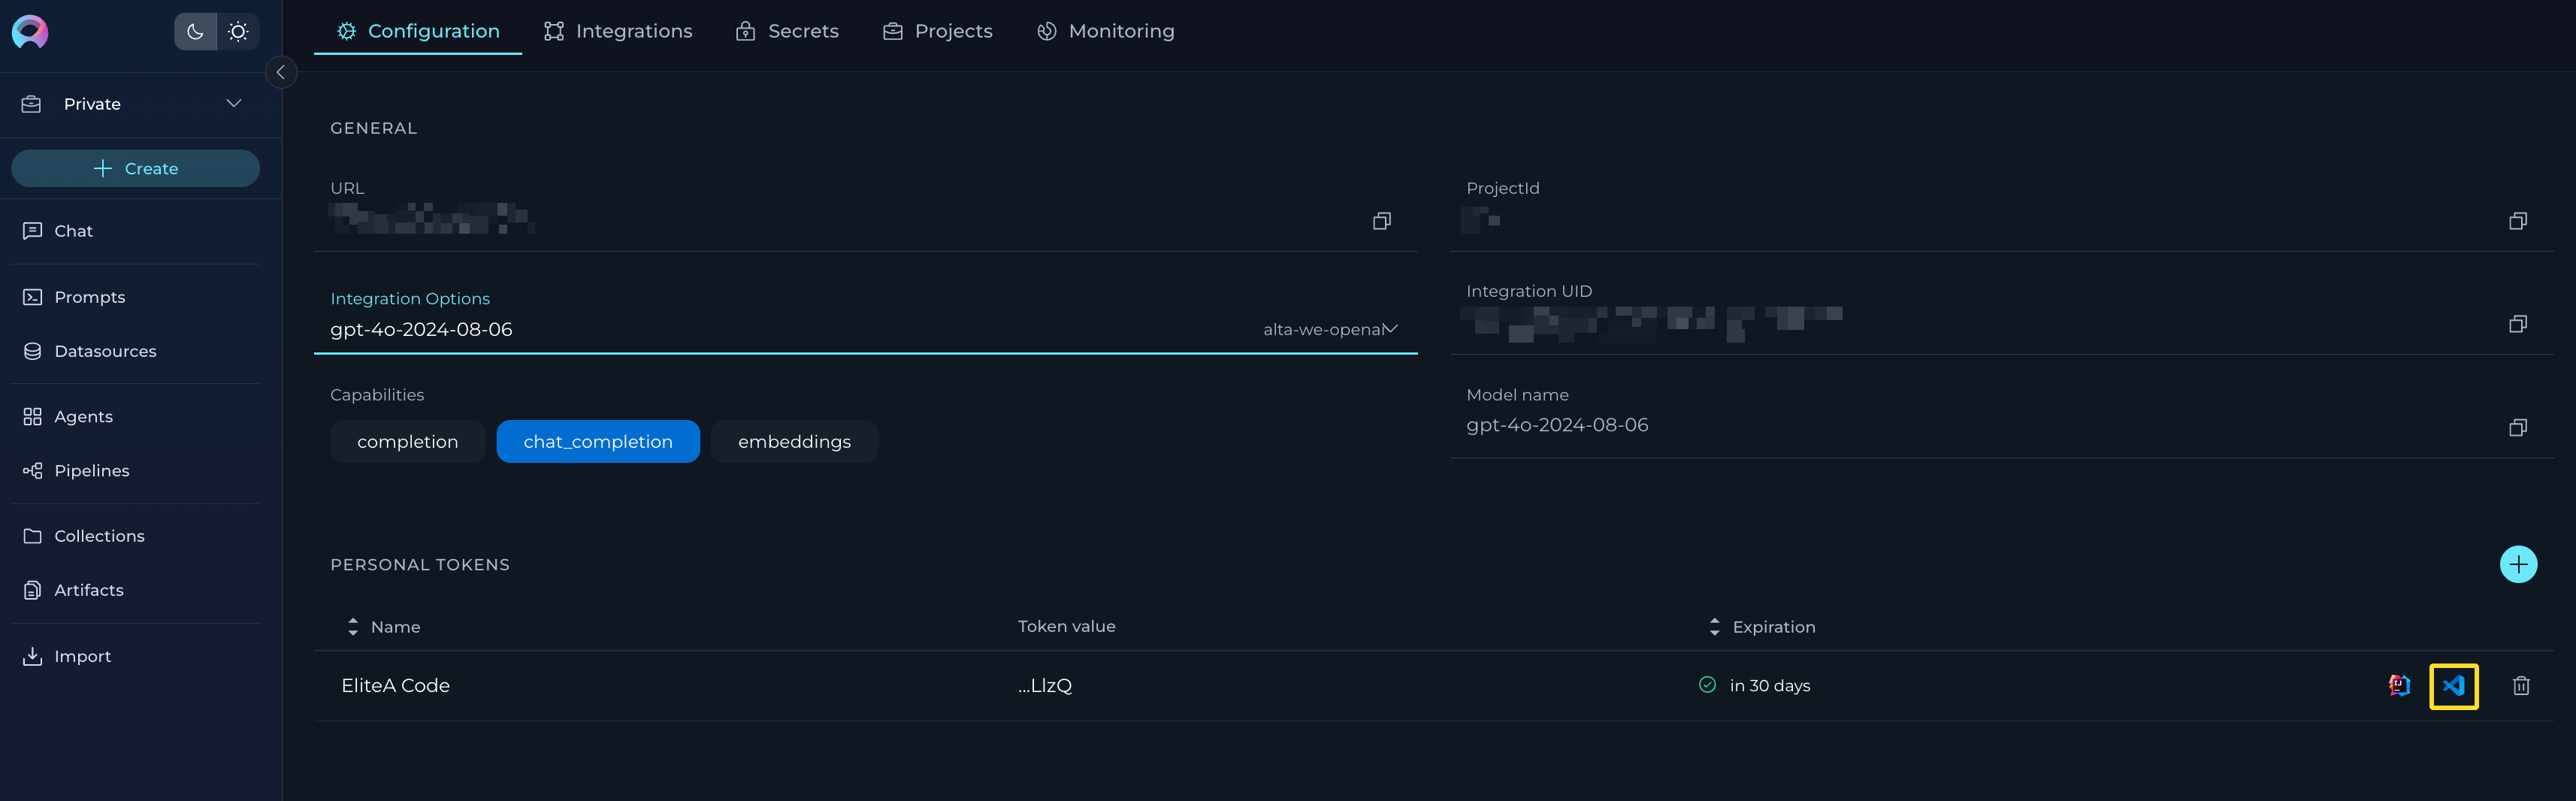Switch to the Projects tab
The height and width of the screenshot is (801, 2576).
click(x=938, y=31)
